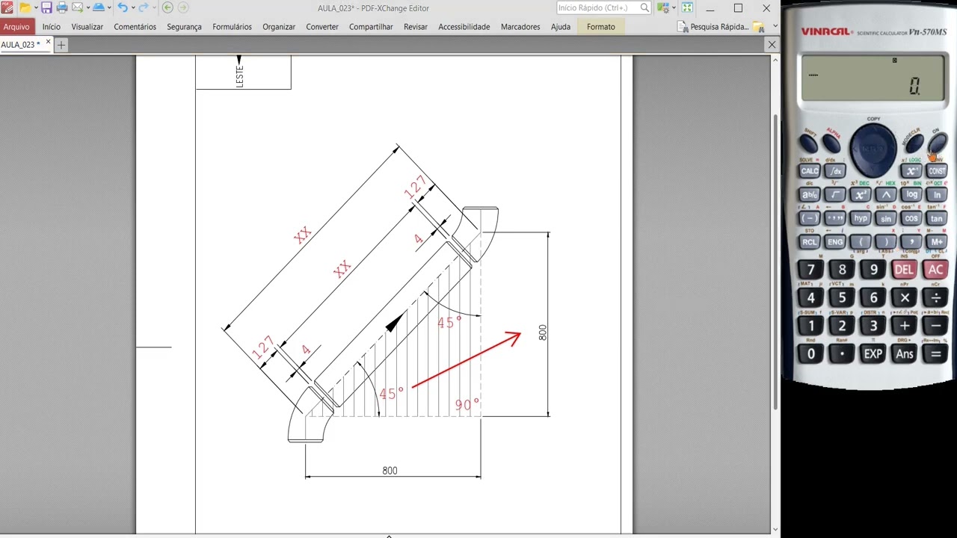Click the calculator ON key
The width and height of the screenshot is (957, 538).
coord(938,142)
